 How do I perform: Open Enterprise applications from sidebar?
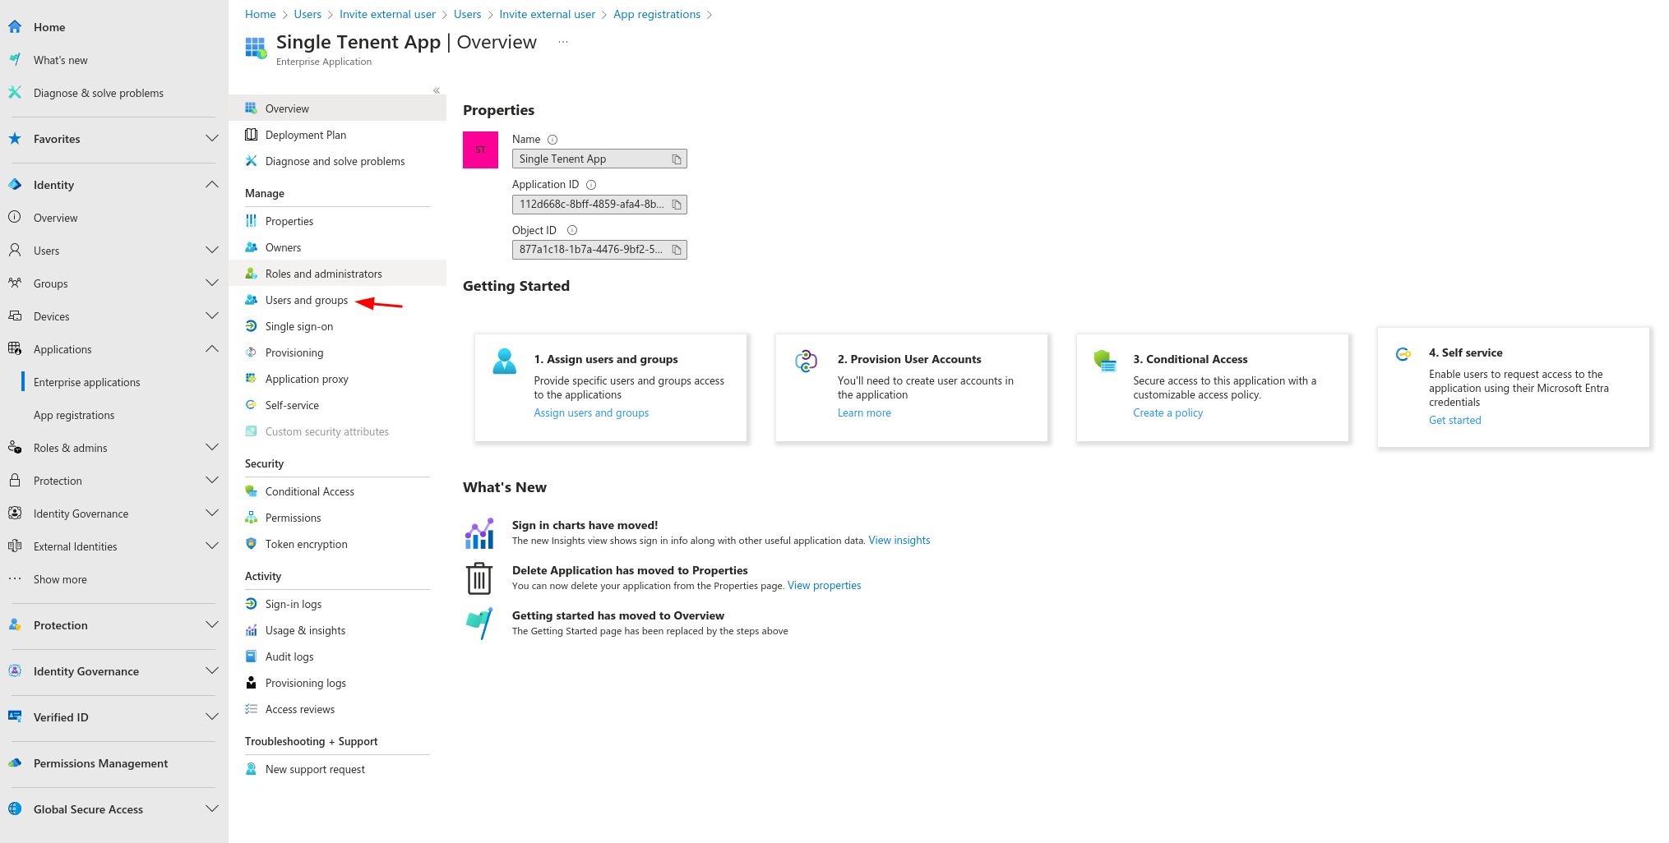[x=86, y=382]
